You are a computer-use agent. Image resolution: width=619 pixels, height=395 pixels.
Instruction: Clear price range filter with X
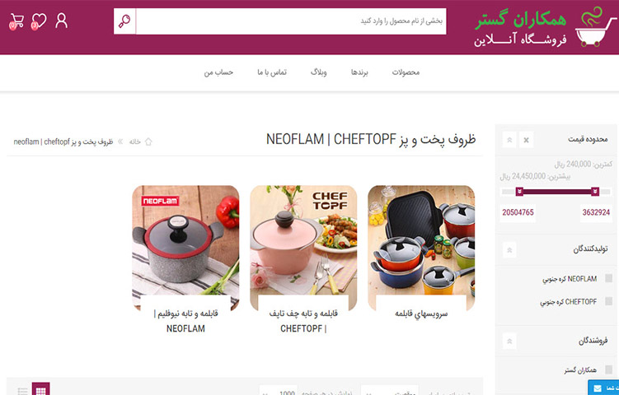[526, 140]
